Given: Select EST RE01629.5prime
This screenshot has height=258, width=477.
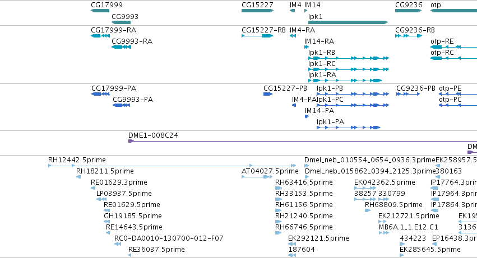Looking at the screenshot, I should tap(132, 205).
